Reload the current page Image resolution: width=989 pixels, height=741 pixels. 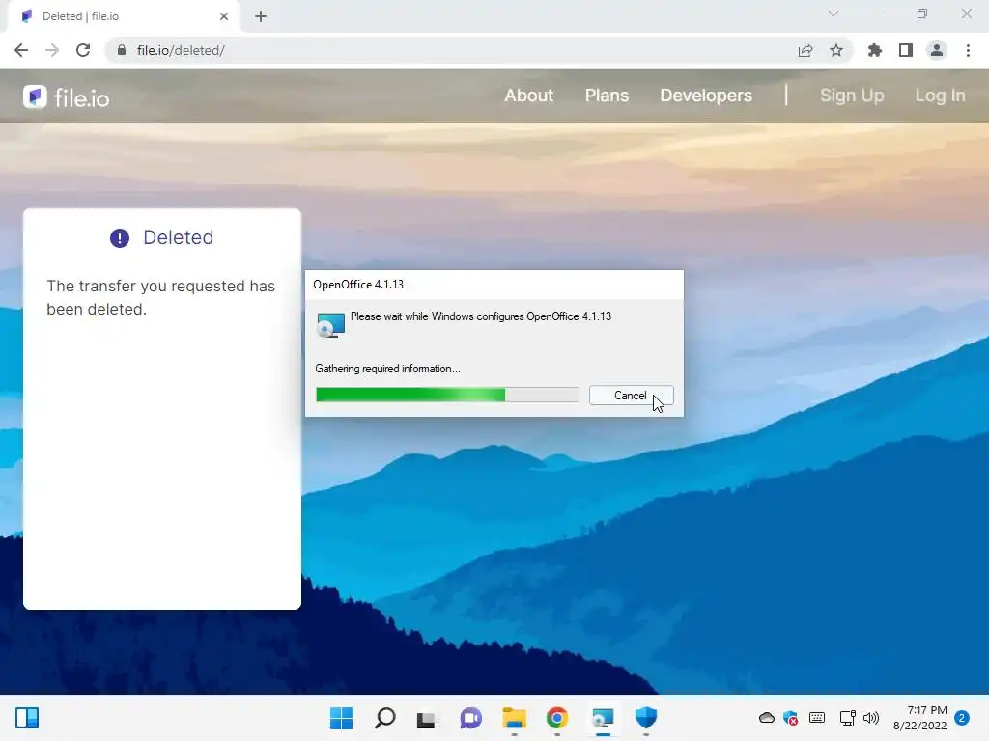click(83, 50)
